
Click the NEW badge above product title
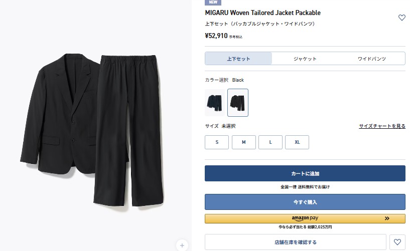213,3
